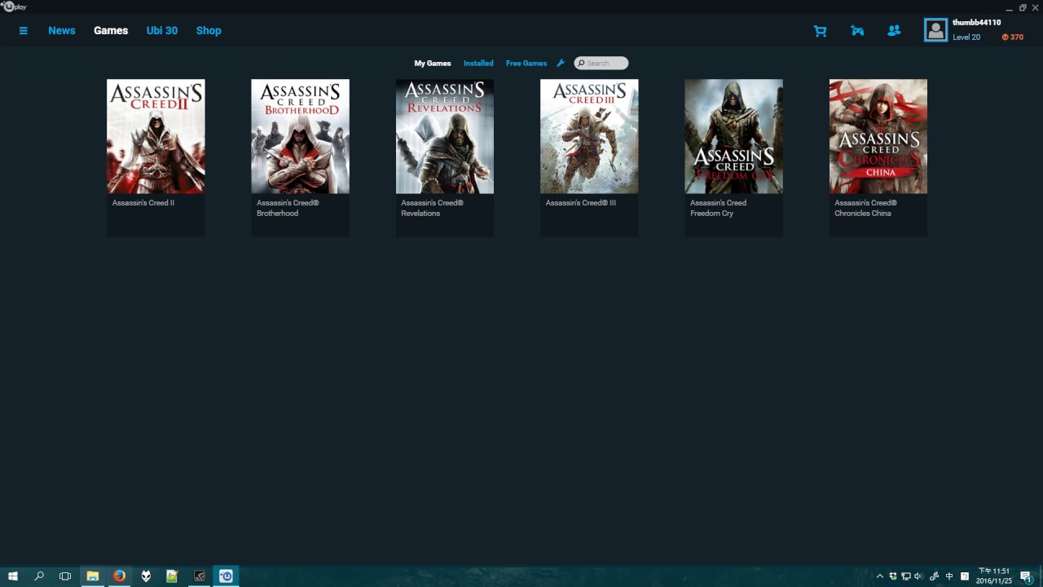Open Assassin's Creed Brotherhood cover
1043x587 pixels.
pyautogui.click(x=300, y=136)
